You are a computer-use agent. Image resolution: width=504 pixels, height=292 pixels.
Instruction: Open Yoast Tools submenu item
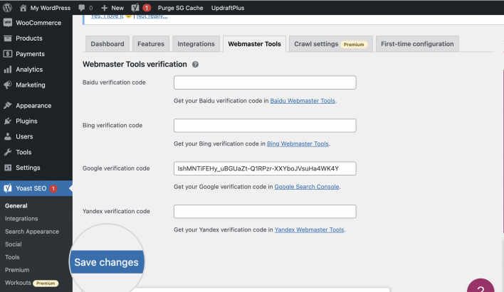12,257
